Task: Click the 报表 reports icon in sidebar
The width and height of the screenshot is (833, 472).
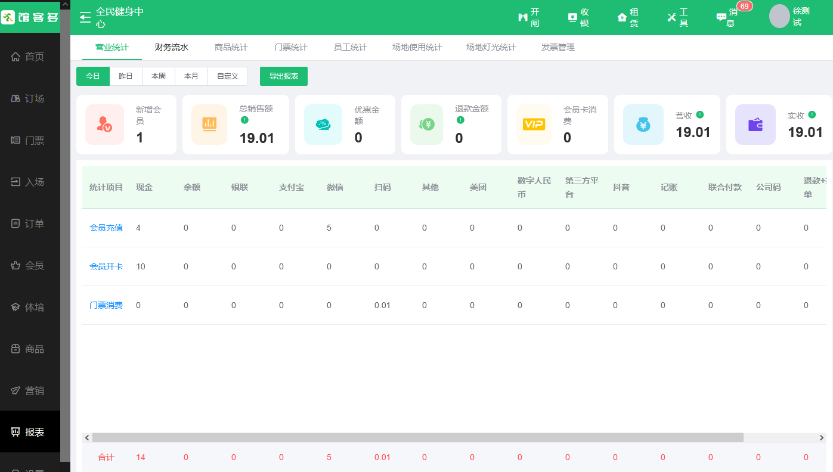Action: click(16, 432)
